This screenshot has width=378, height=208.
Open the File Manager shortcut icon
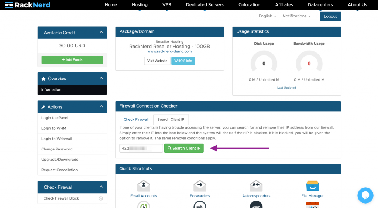(312, 186)
